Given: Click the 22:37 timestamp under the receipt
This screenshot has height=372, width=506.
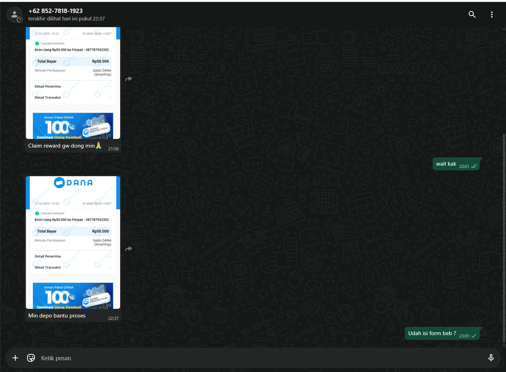Looking at the screenshot, I should pyautogui.click(x=113, y=318).
